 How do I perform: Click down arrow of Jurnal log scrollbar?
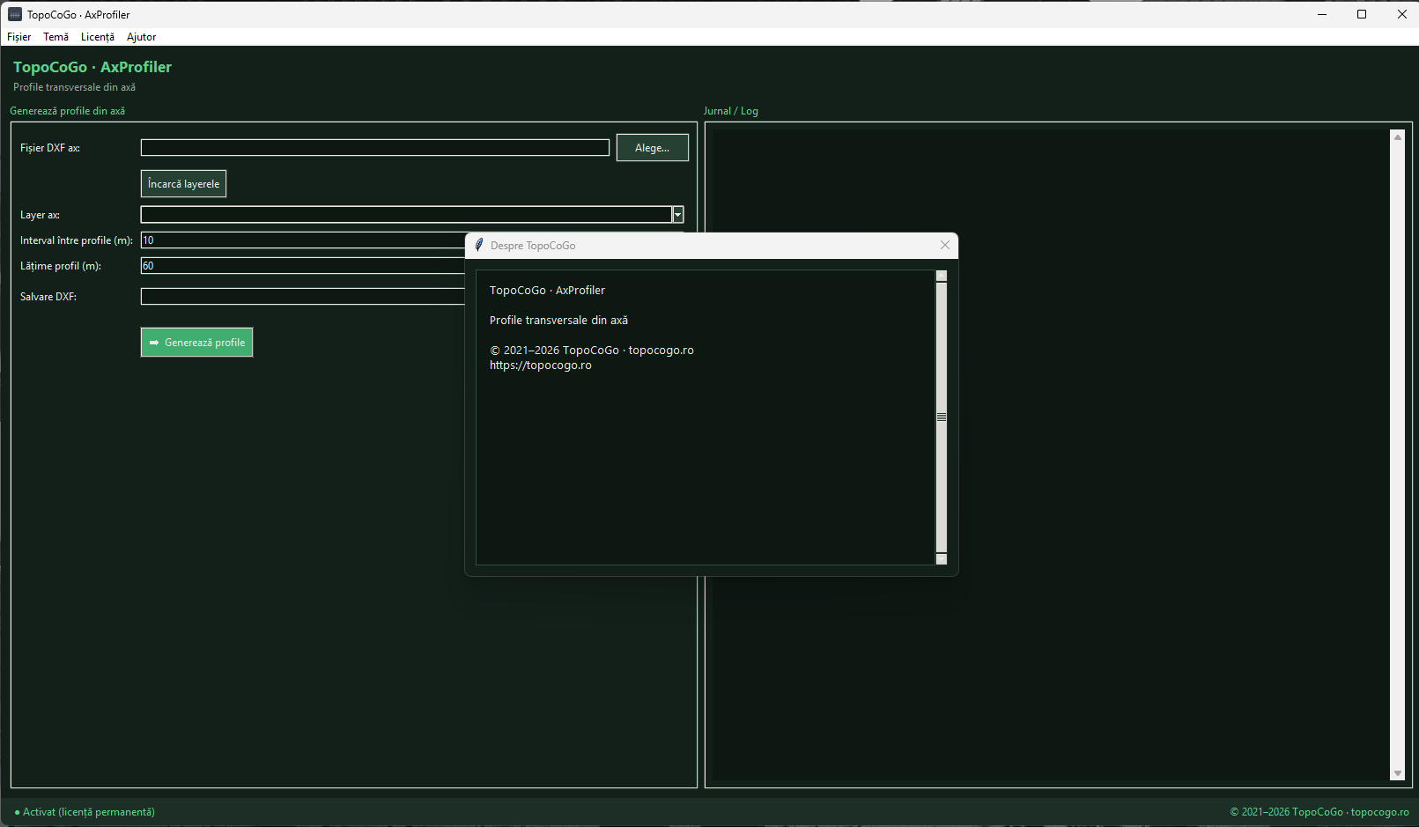point(1397,773)
